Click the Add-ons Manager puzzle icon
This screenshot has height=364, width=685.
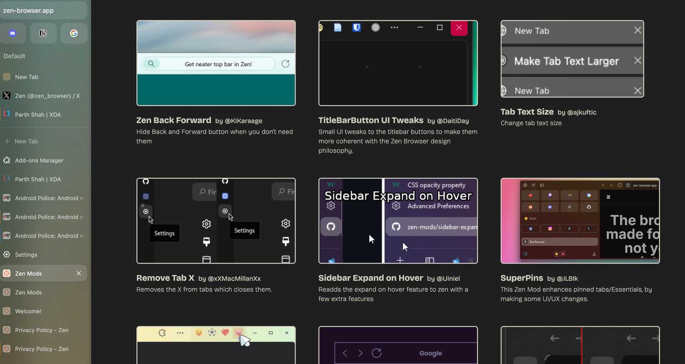click(7, 160)
